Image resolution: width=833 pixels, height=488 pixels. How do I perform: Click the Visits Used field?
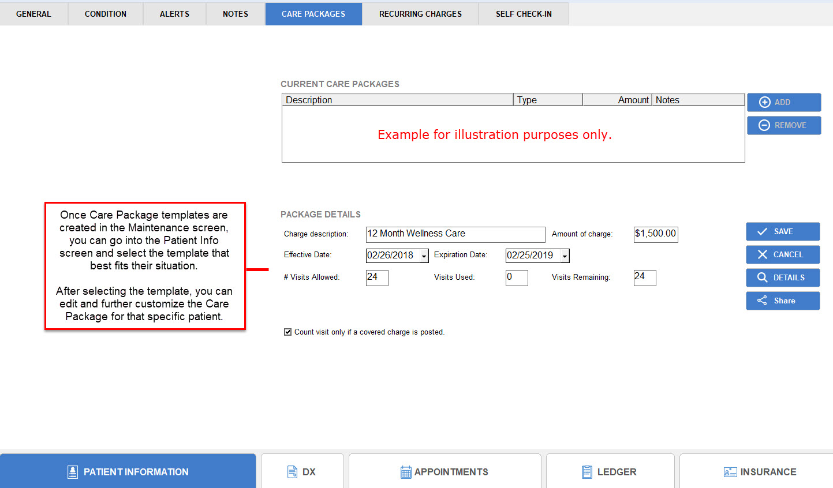[517, 277]
